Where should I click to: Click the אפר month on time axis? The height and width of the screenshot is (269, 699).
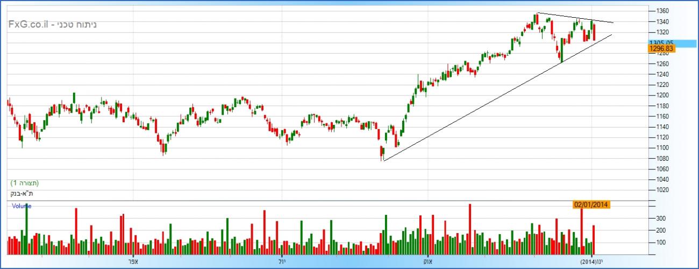(134, 261)
